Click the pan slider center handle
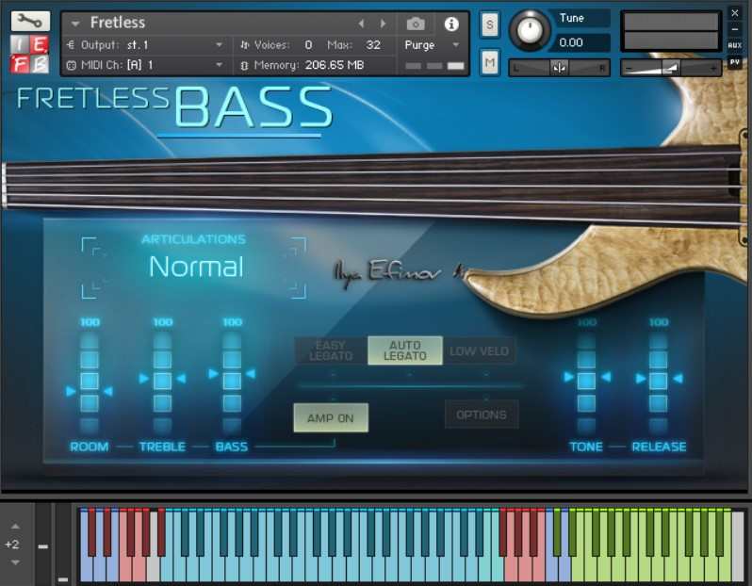 pos(559,68)
